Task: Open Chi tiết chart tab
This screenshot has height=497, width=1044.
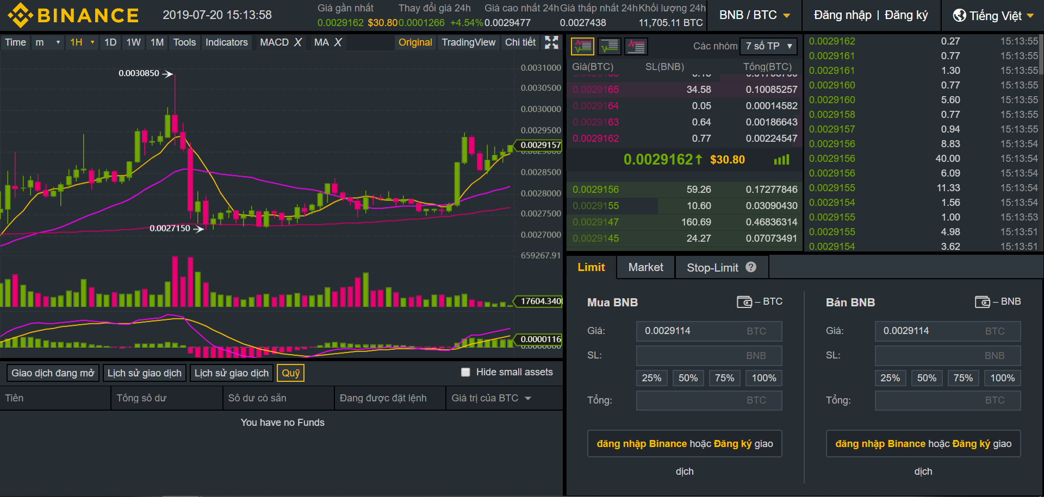Action: click(520, 42)
